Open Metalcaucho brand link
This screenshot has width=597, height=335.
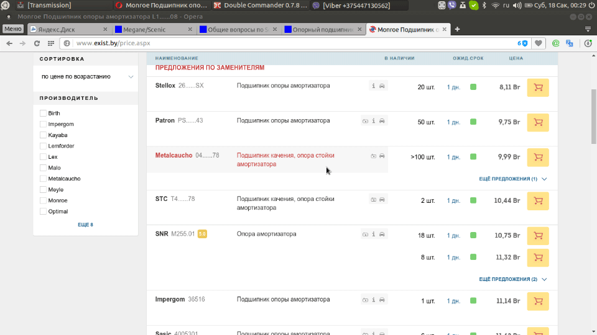174,155
